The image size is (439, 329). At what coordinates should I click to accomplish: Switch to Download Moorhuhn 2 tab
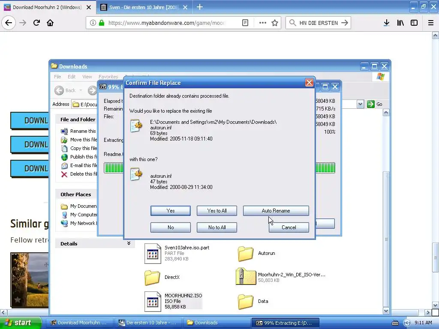47,7
